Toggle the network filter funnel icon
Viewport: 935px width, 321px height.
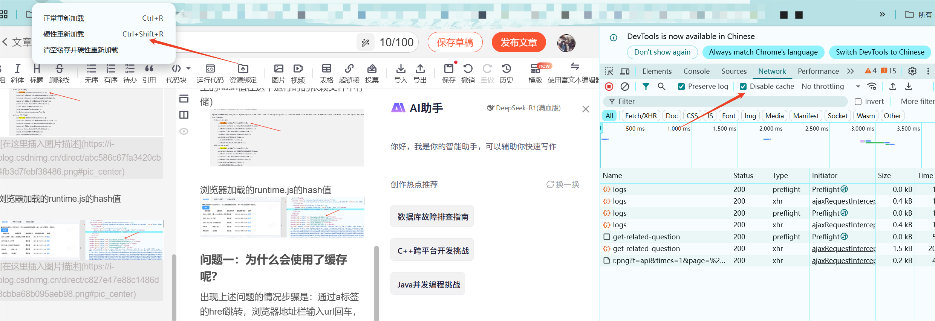[x=646, y=87]
